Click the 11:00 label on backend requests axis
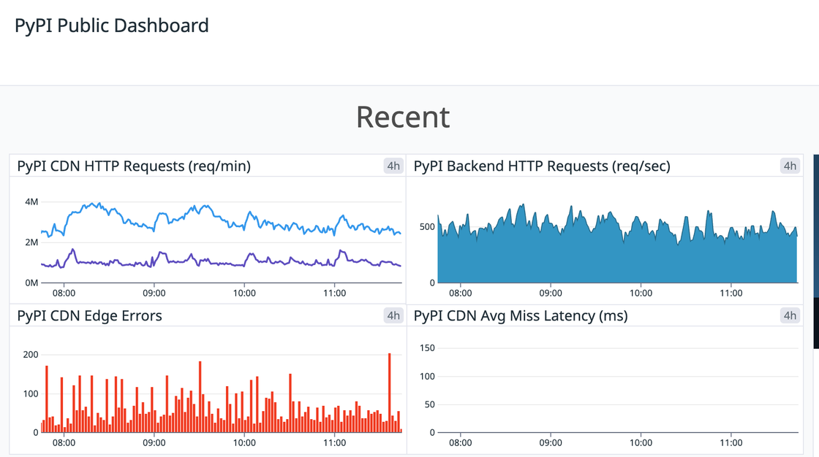 (732, 292)
